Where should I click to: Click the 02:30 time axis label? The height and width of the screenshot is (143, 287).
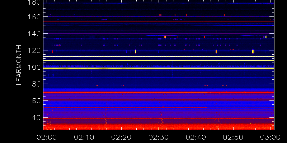pyautogui.click(x=159, y=137)
